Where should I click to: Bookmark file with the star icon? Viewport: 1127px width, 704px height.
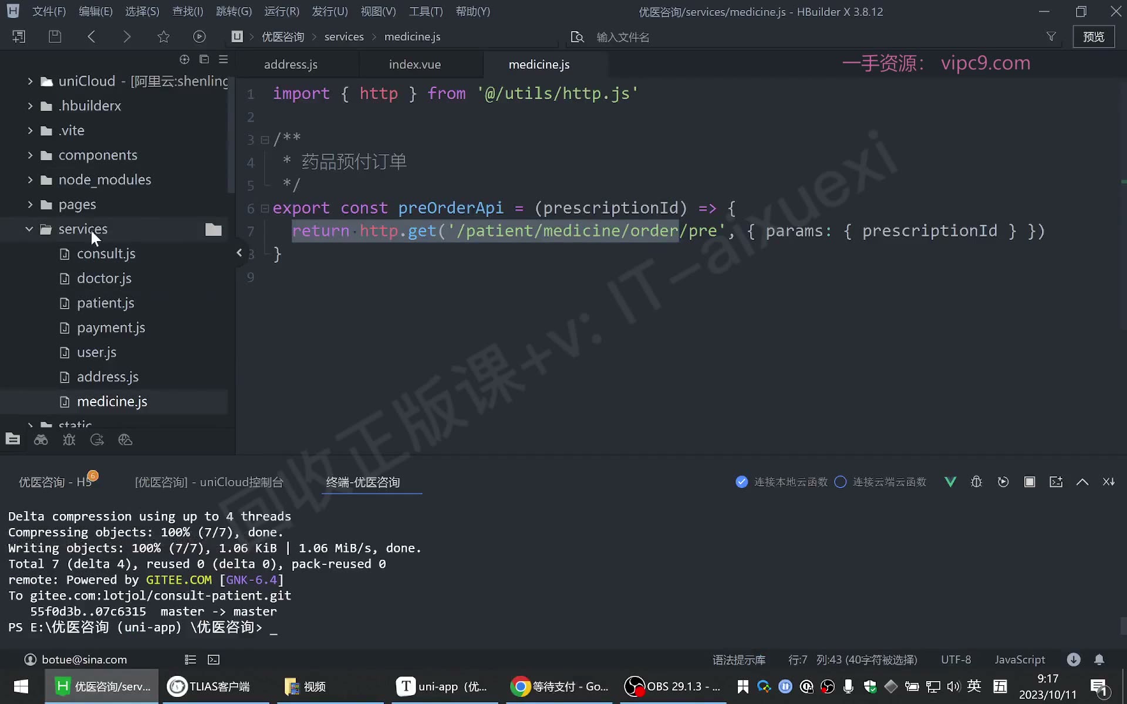point(163,36)
